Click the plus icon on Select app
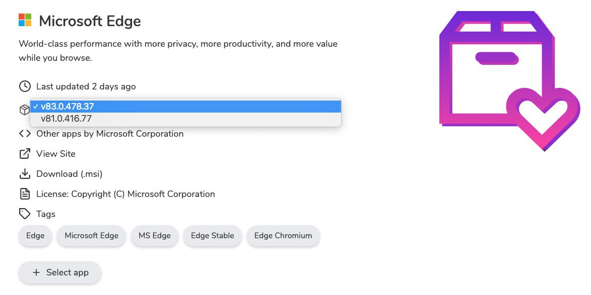 [36, 272]
